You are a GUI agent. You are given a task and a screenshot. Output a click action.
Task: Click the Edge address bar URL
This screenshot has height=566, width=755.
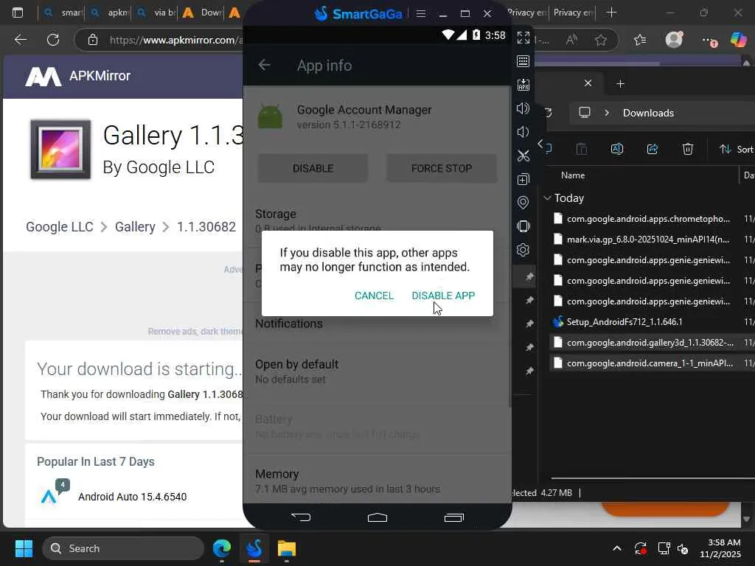[x=175, y=40]
